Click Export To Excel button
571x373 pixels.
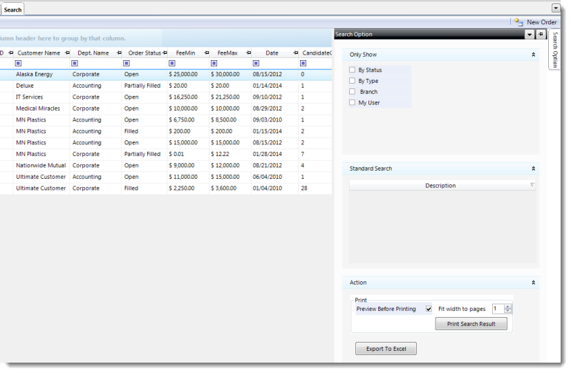(x=386, y=349)
